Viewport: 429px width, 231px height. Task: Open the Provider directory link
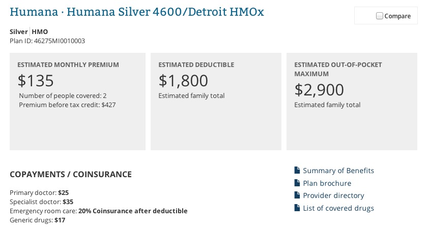333,195
